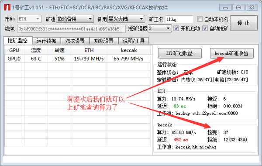262x166 pixels.
Task: Open the 功能设置 tab
Action: point(104,41)
